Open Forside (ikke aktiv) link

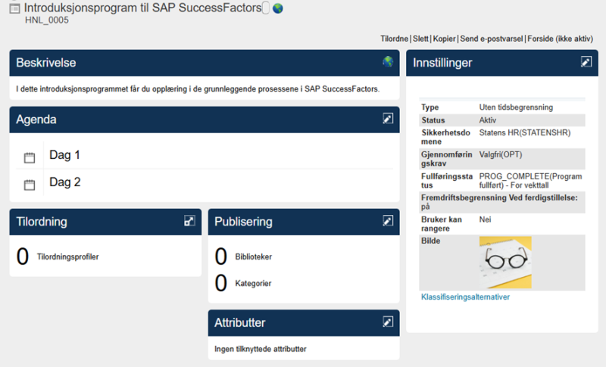(560, 39)
